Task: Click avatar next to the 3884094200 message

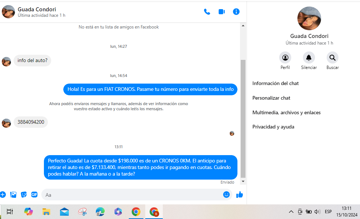Action: tap(7, 123)
